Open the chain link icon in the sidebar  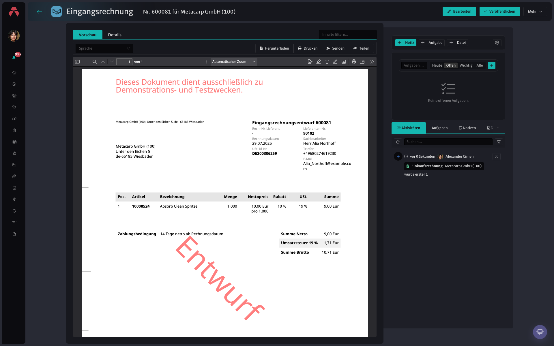point(14,119)
